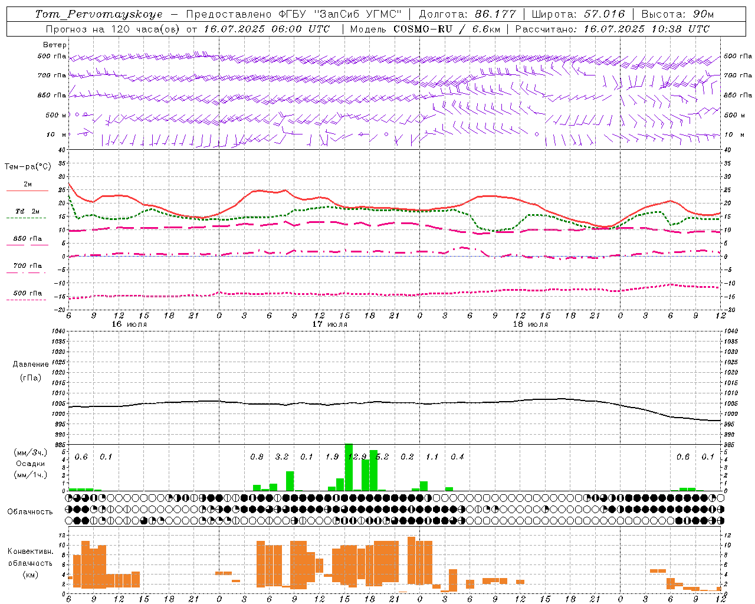
Task: Click the forecast start time 16.07.2025 06:00 UTC
Action: [x=267, y=29]
